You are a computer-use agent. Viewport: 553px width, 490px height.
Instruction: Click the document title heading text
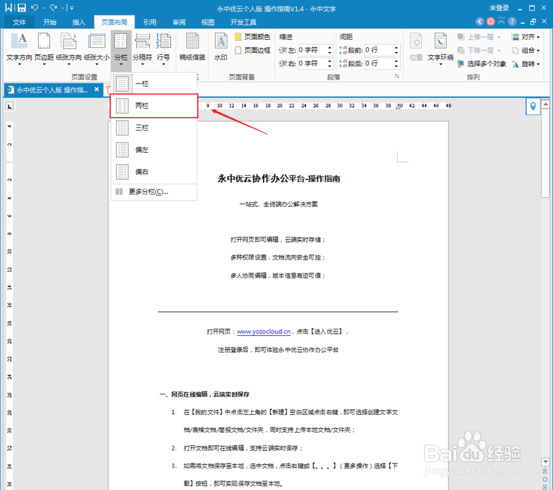click(x=279, y=179)
